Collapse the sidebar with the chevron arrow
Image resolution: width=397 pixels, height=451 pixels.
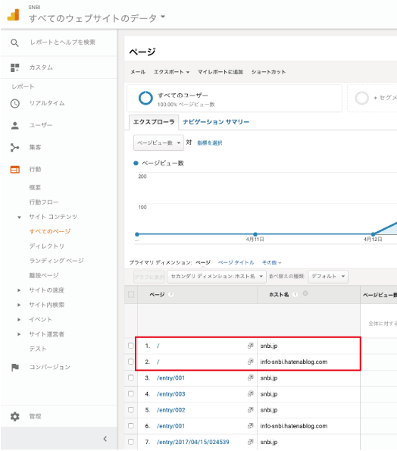click(105, 439)
